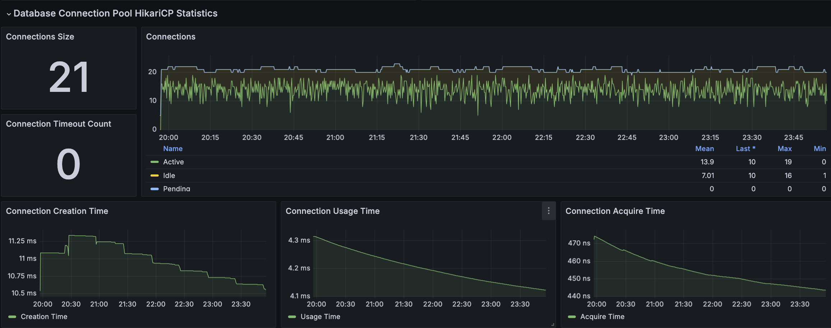Sort legend by Name column

click(x=173, y=149)
